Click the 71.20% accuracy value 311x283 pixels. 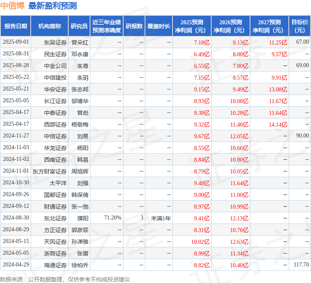pos(113,218)
